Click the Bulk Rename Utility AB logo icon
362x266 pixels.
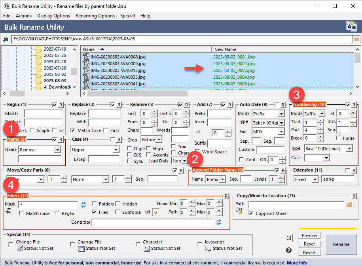coord(351,27)
